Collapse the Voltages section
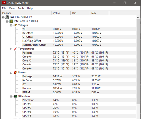 pyautogui.click(x=11, y=25)
